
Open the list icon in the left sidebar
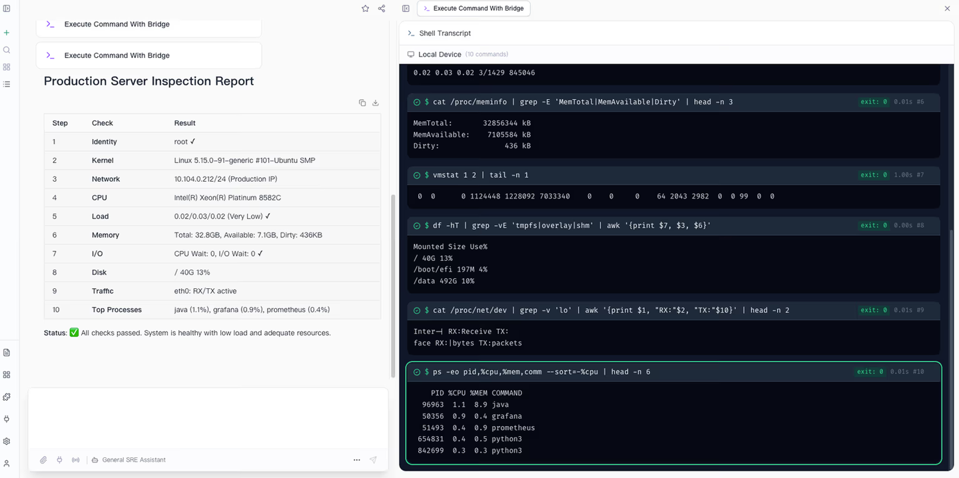click(x=7, y=85)
